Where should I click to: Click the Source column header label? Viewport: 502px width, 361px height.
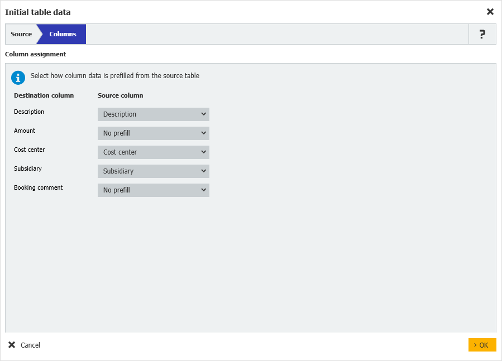click(x=120, y=95)
